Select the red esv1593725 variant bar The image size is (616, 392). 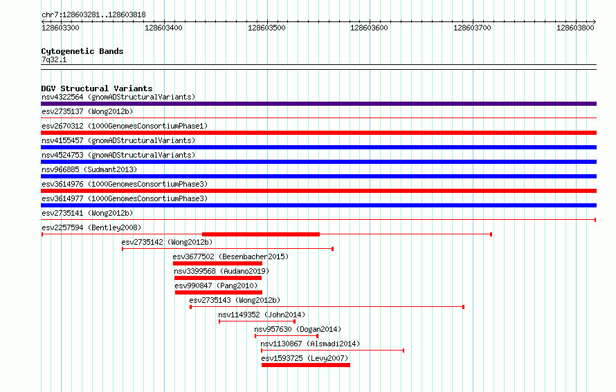point(306,365)
